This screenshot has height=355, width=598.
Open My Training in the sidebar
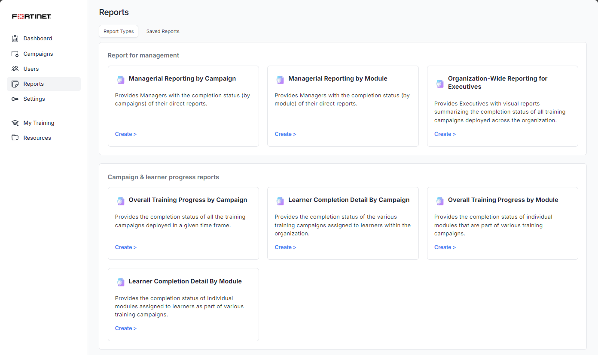point(44,123)
